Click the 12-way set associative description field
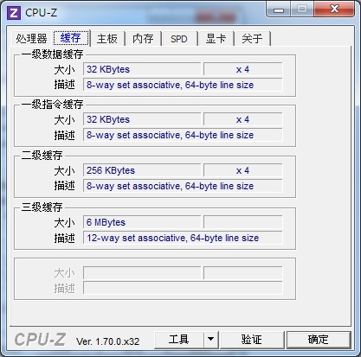361x357 pixels. point(183,238)
